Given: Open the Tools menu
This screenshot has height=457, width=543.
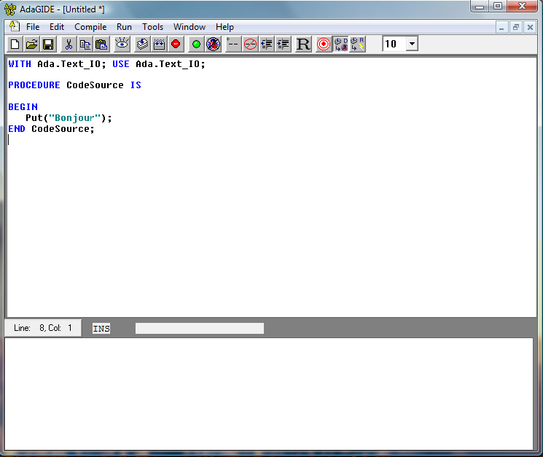Looking at the screenshot, I should (x=153, y=27).
